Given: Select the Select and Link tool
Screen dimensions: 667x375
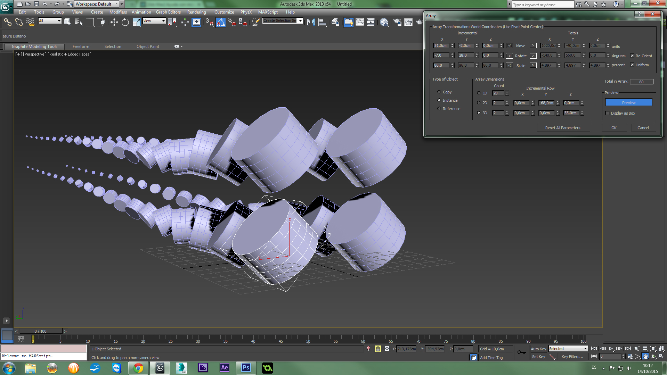Looking at the screenshot, I should coord(8,22).
